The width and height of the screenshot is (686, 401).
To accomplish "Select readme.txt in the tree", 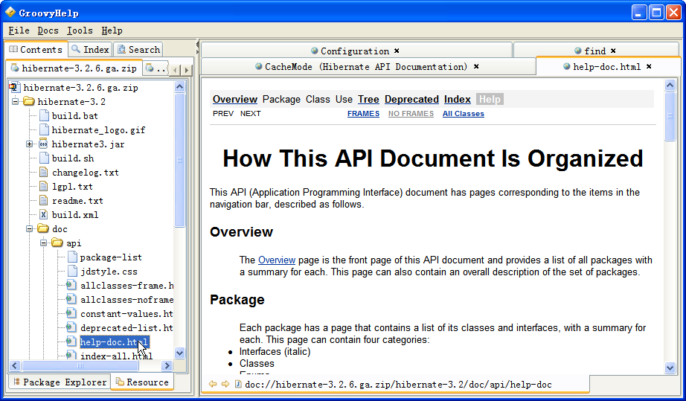I will coord(77,201).
